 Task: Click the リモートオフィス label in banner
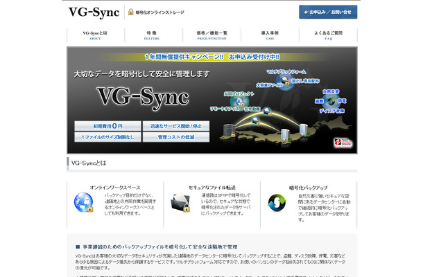point(225,109)
